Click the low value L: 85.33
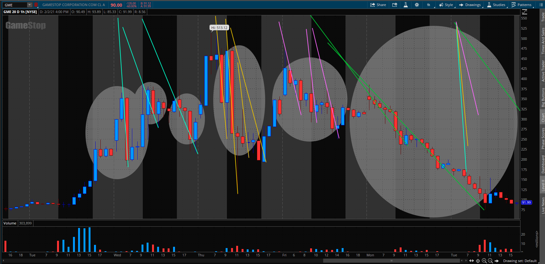Viewport: 545px width, 264px height. [110, 12]
